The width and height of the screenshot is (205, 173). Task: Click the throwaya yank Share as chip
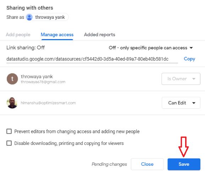point(47,17)
